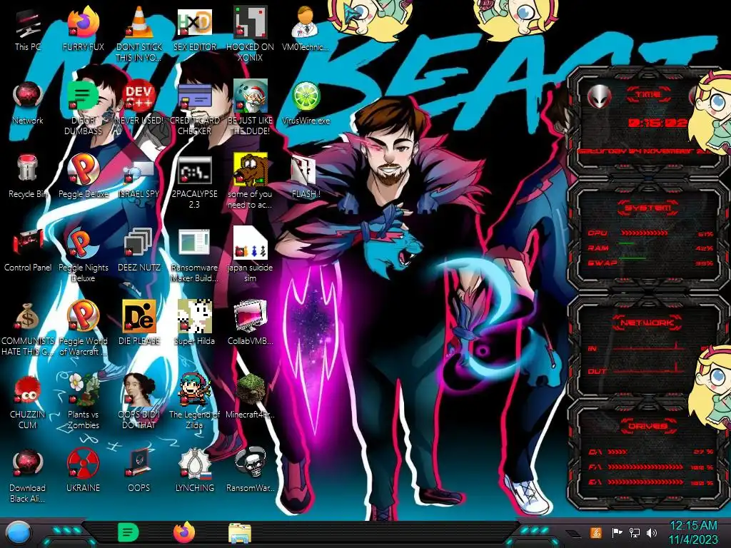
Task: Click the NETWORK header in the widget
Action: pyautogui.click(x=647, y=323)
